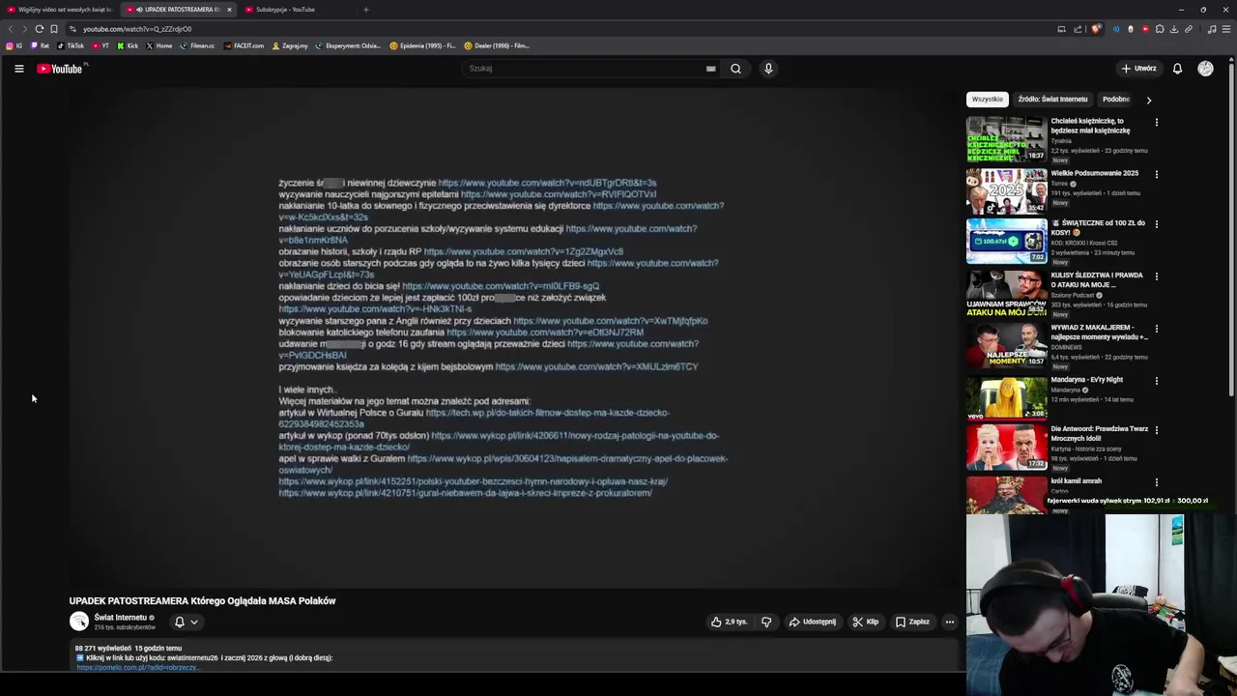Open the IG bookmark
The width and height of the screenshot is (1237, 696).
[14, 45]
